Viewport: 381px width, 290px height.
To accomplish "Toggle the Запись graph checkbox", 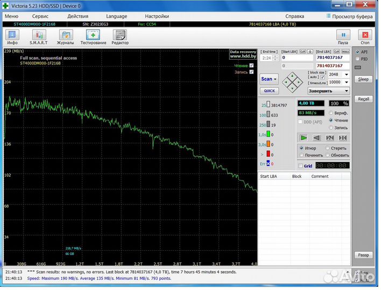I will [x=251, y=72].
